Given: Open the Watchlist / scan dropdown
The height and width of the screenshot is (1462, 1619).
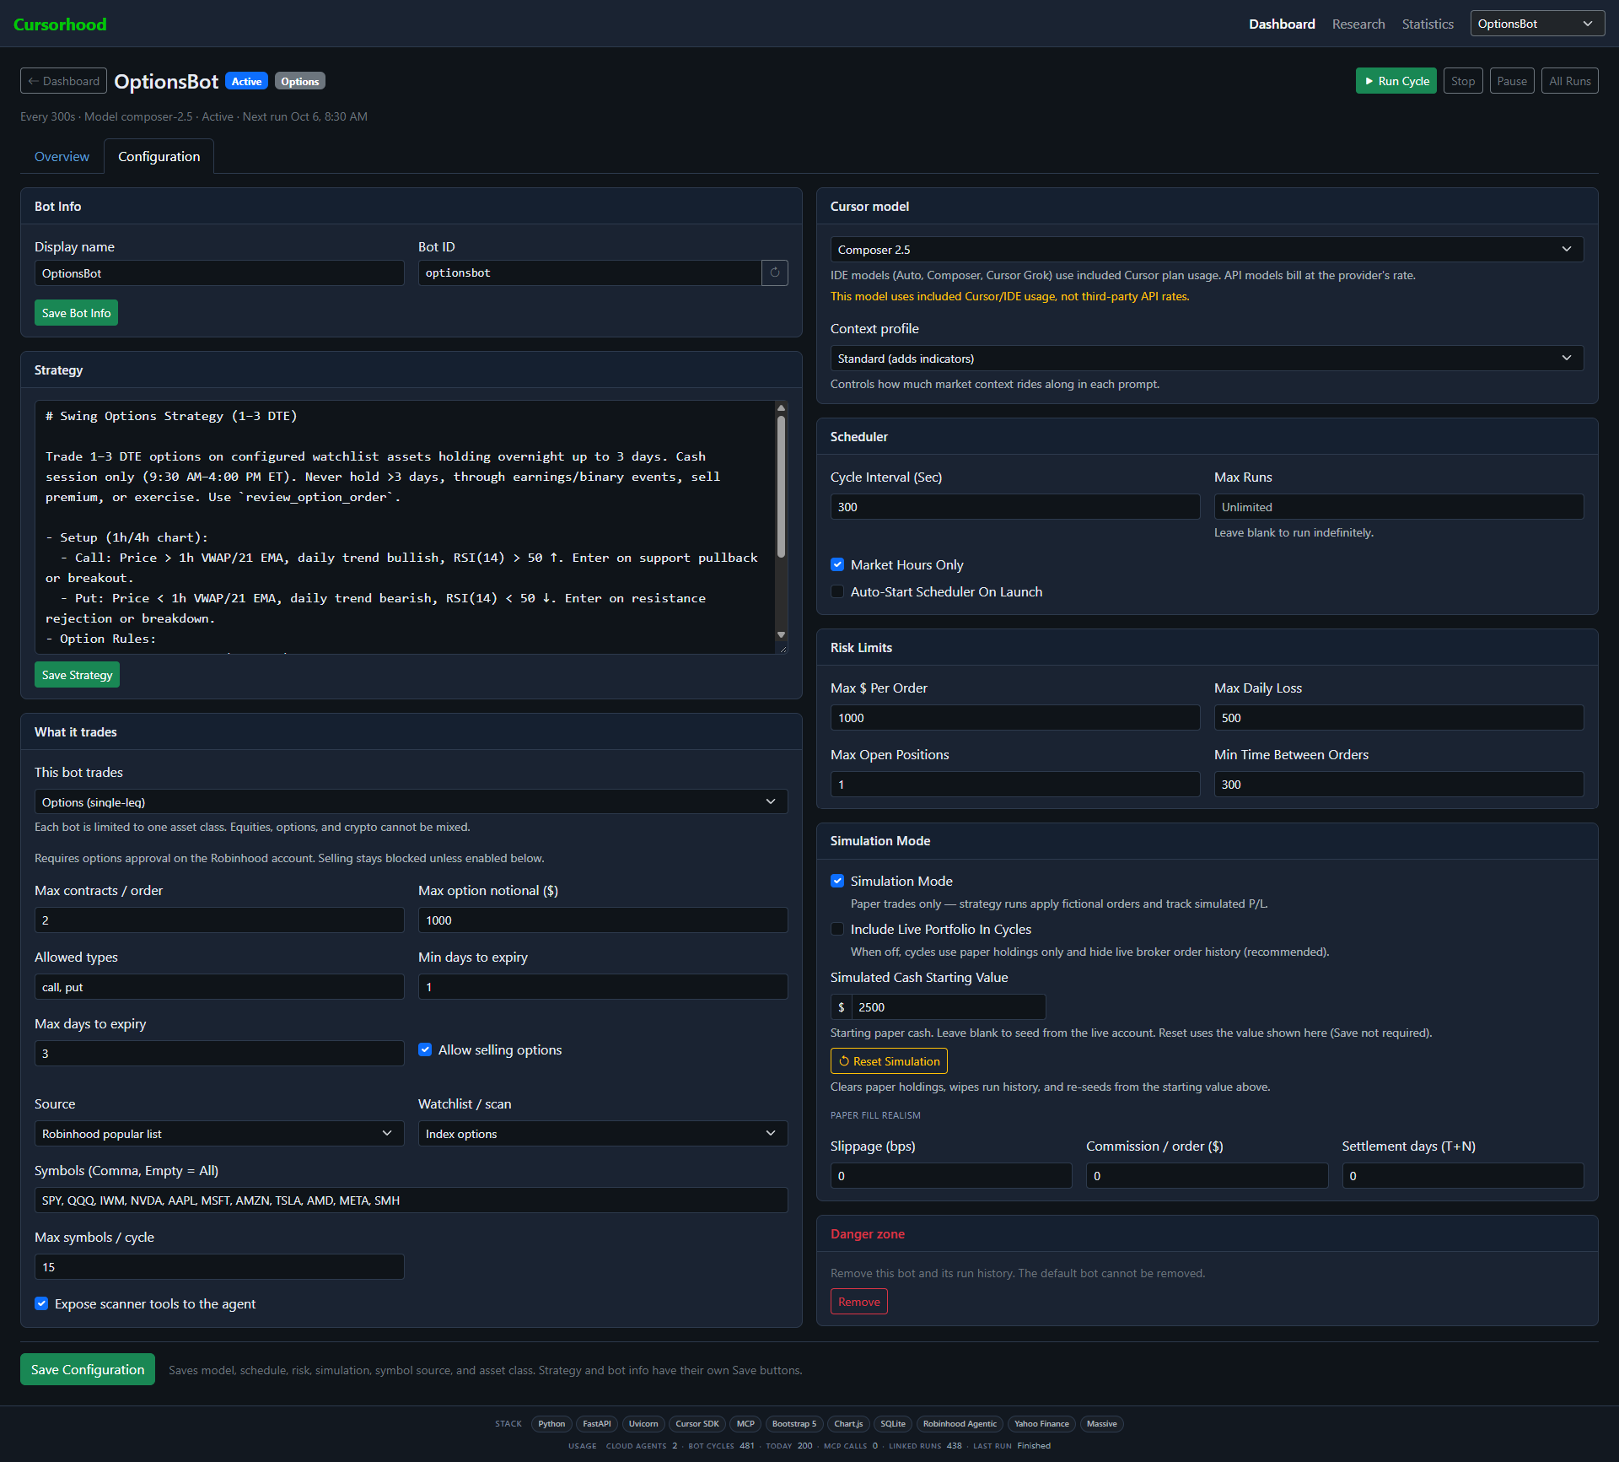Looking at the screenshot, I should (603, 1134).
